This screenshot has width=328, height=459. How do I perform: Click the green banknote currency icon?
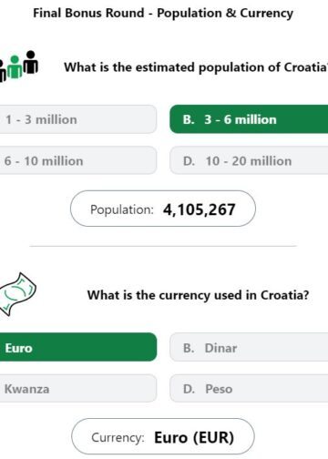tap(17, 294)
